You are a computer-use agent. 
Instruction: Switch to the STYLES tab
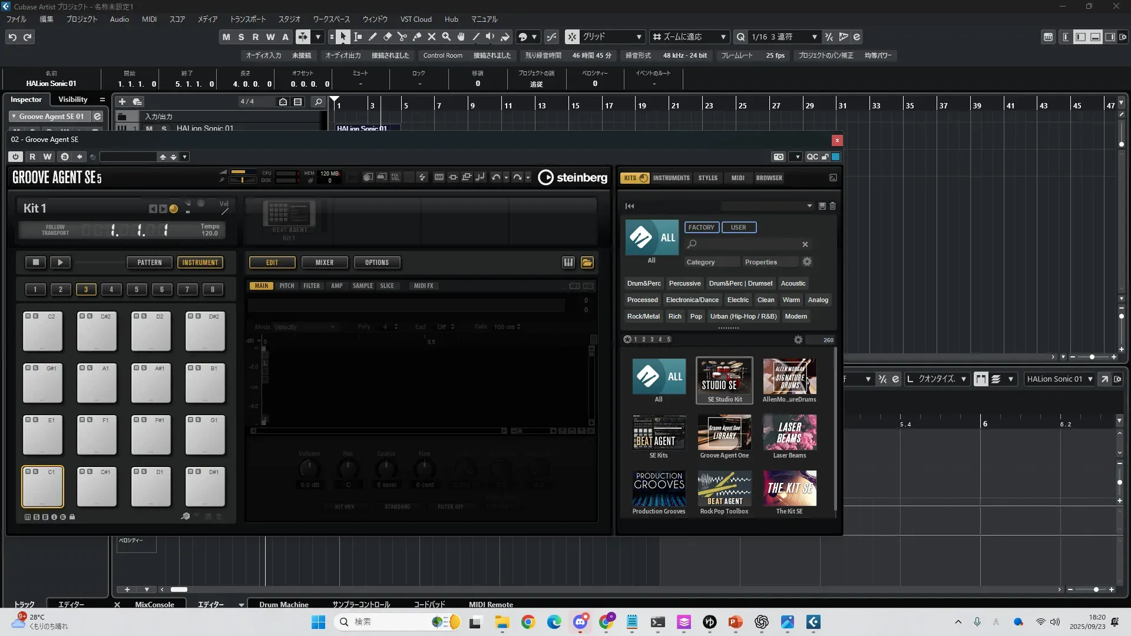click(708, 178)
